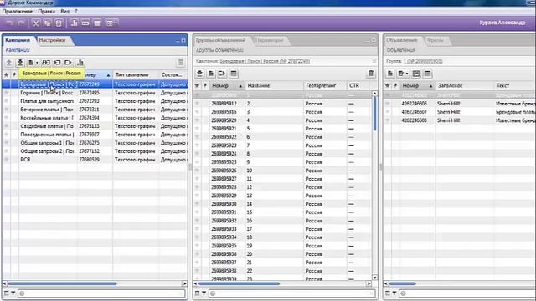Toggle star for Коктейльные платья campaign row
Image resolution: width=536 pixels, height=301 pixels.
[6, 118]
